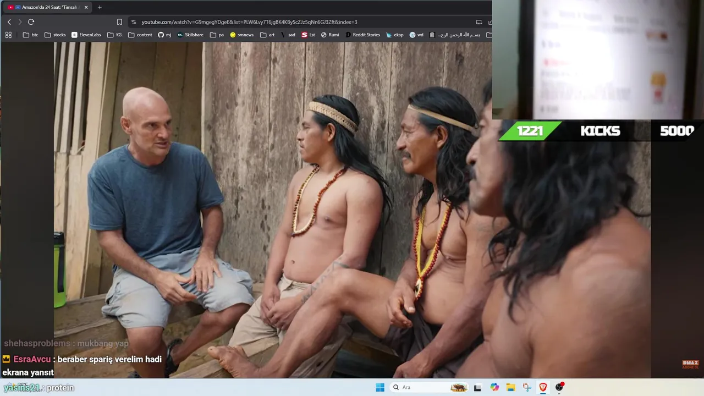Open the Rumi bookmark
Image resolution: width=704 pixels, height=396 pixels.
point(330,35)
